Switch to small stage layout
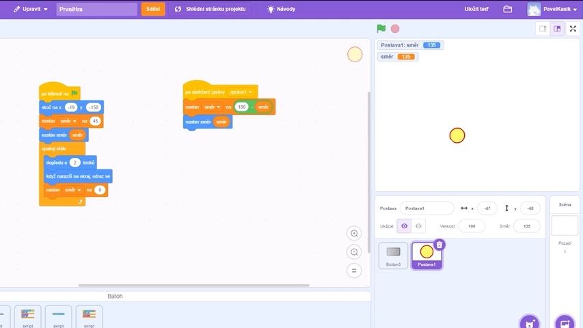The height and width of the screenshot is (328, 583). tap(543, 29)
